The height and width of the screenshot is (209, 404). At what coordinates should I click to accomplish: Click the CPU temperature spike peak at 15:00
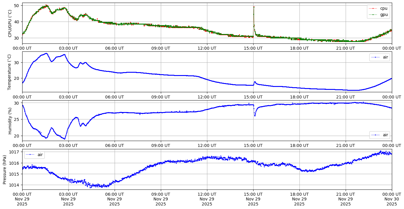(254, 7)
